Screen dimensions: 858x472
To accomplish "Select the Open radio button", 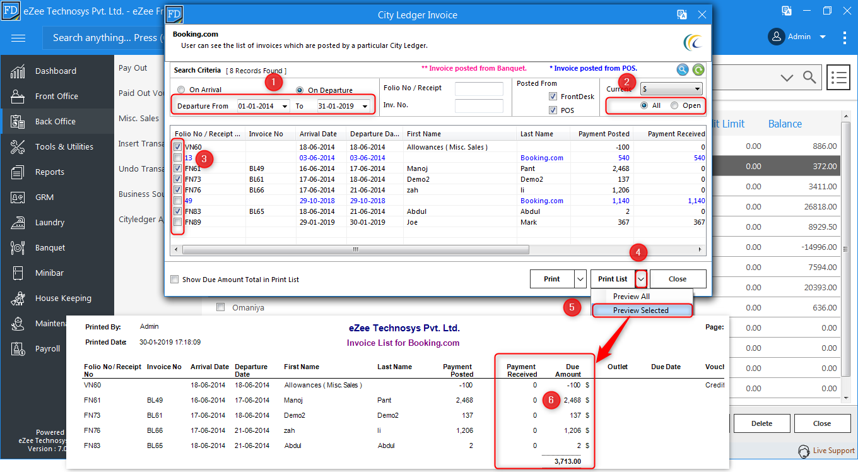I will pos(674,105).
